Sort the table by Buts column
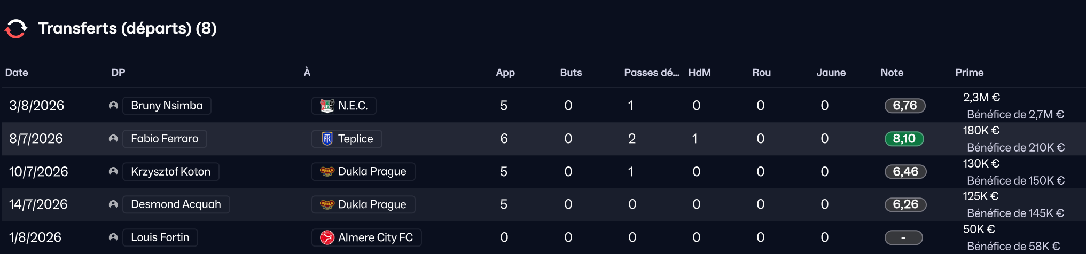This screenshot has width=1086, height=254. pos(571,73)
